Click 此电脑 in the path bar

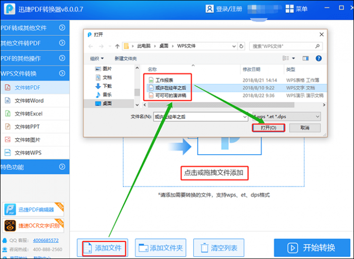(144, 46)
